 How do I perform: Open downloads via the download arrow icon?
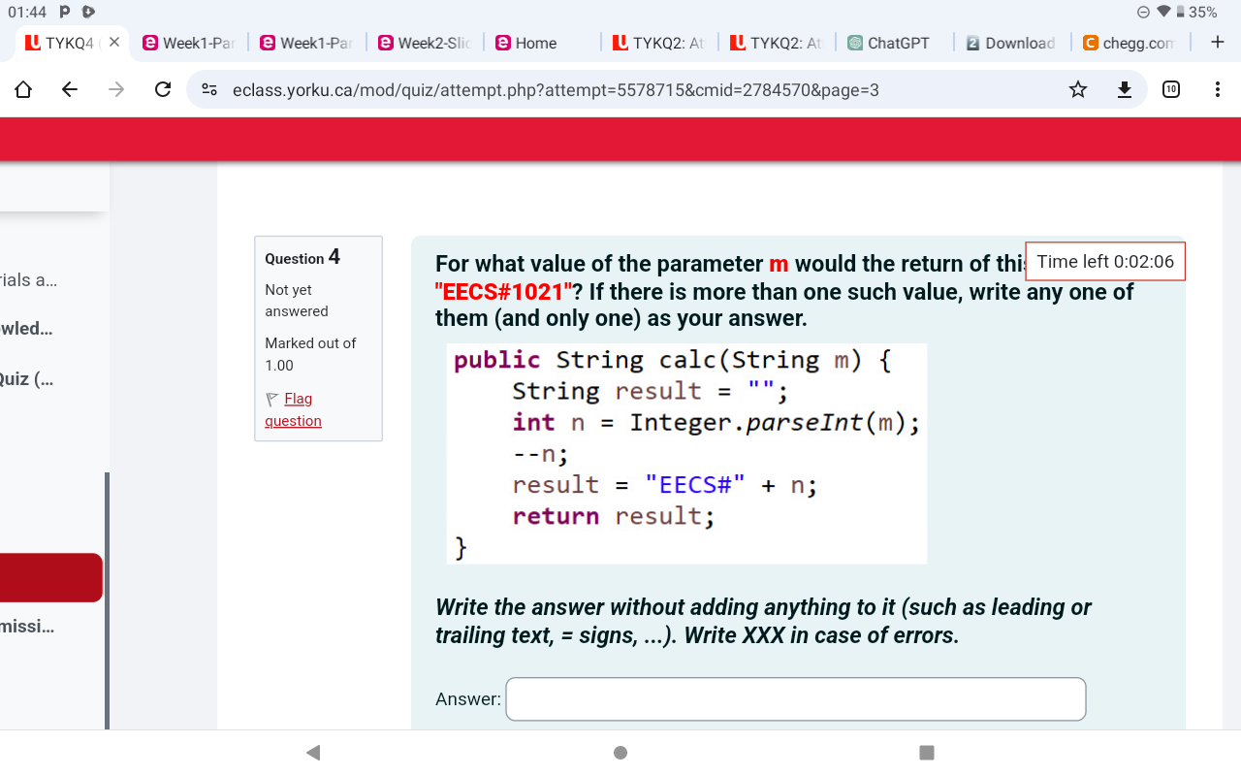1124,89
